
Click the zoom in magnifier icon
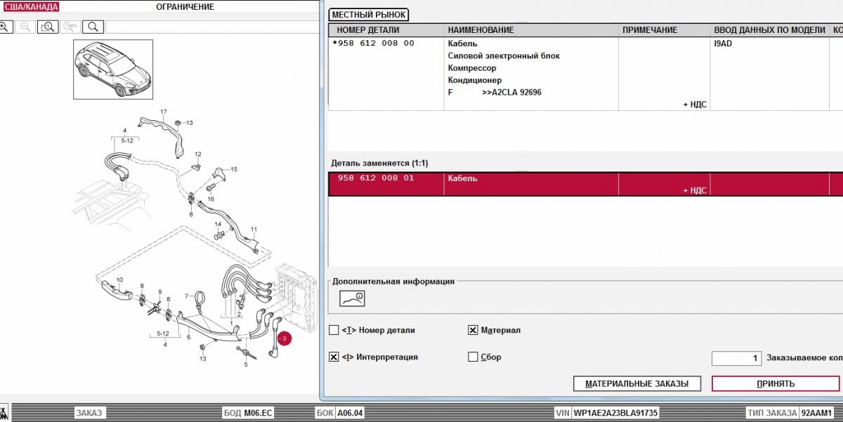pyautogui.click(x=5, y=27)
